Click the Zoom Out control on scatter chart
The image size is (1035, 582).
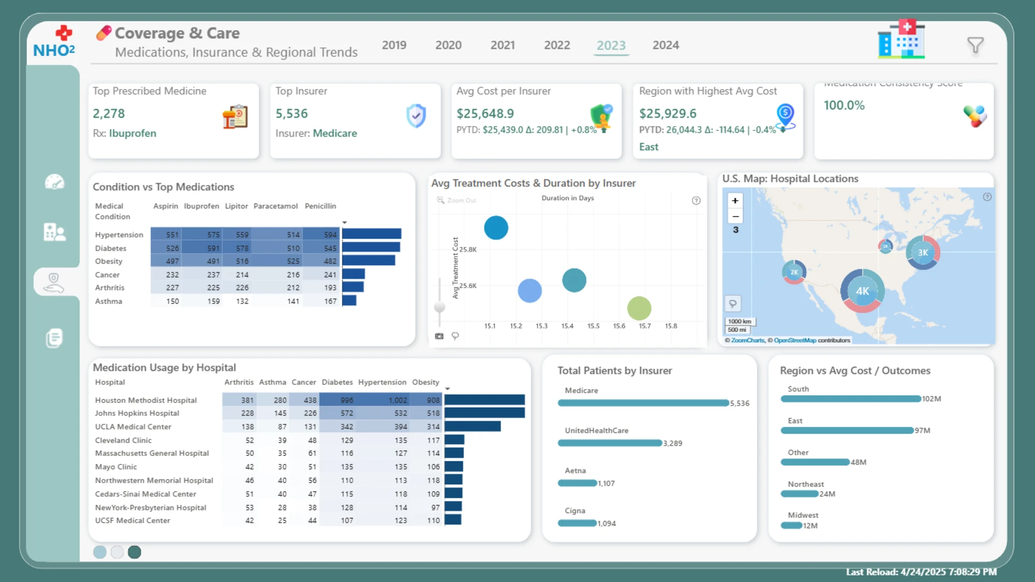point(457,200)
